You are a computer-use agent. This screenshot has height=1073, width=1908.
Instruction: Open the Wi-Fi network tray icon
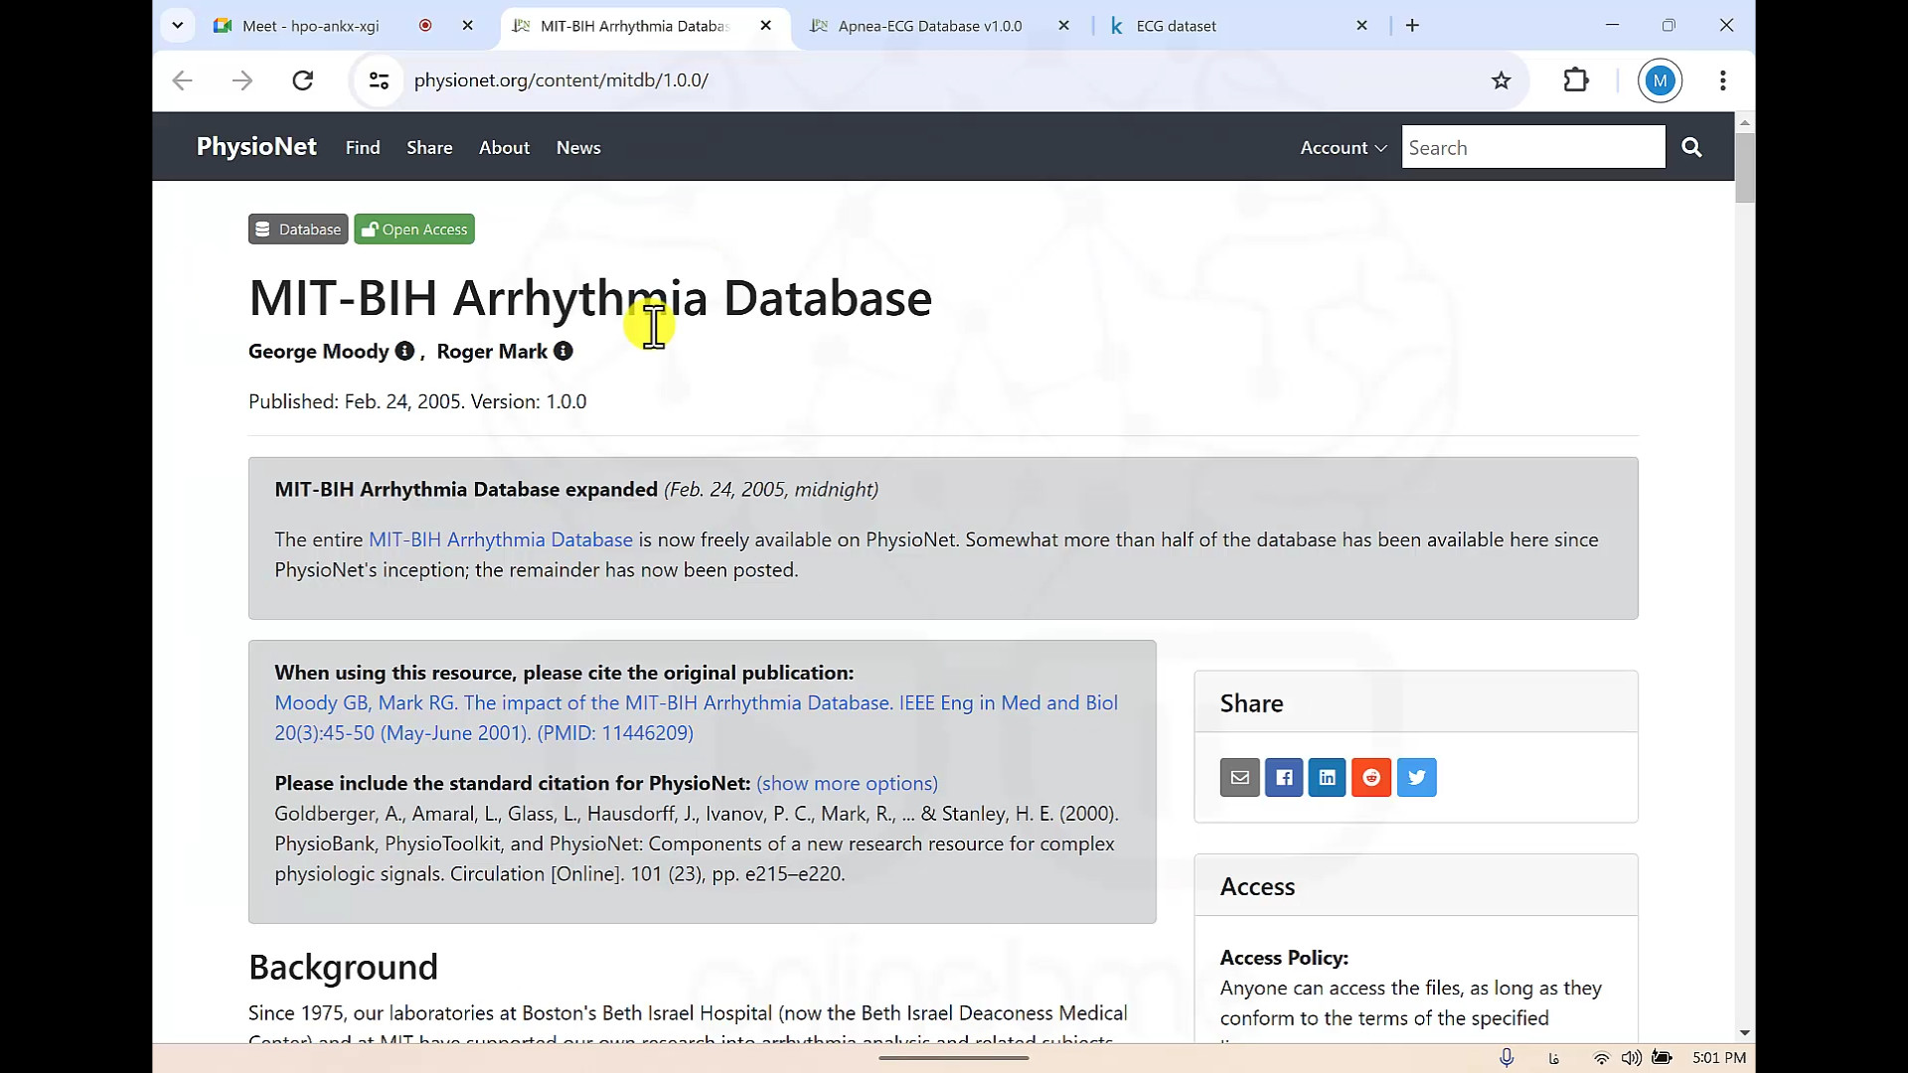tap(1601, 1058)
